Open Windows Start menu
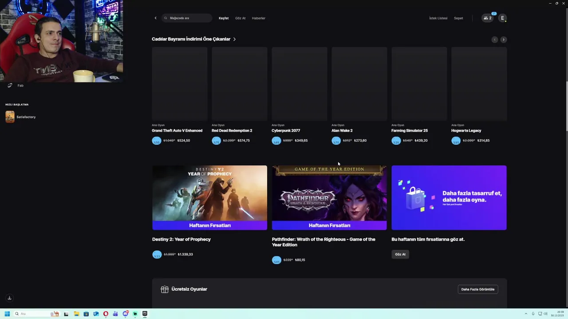The image size is (568, 319). click(7, 314)
